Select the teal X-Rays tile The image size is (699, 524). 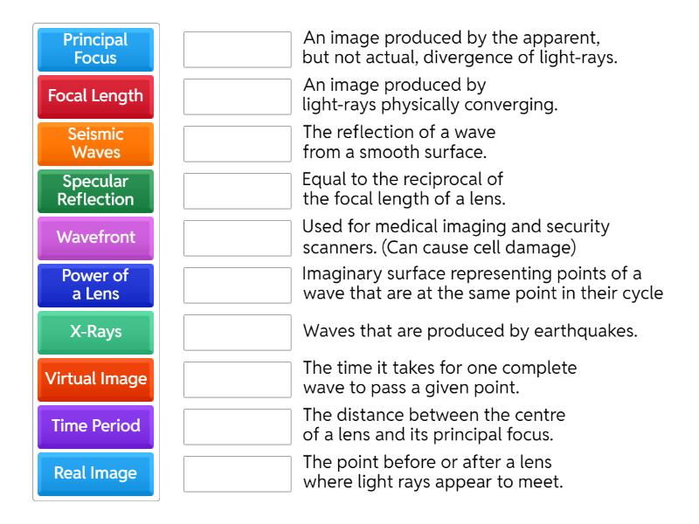pos(96,333)
